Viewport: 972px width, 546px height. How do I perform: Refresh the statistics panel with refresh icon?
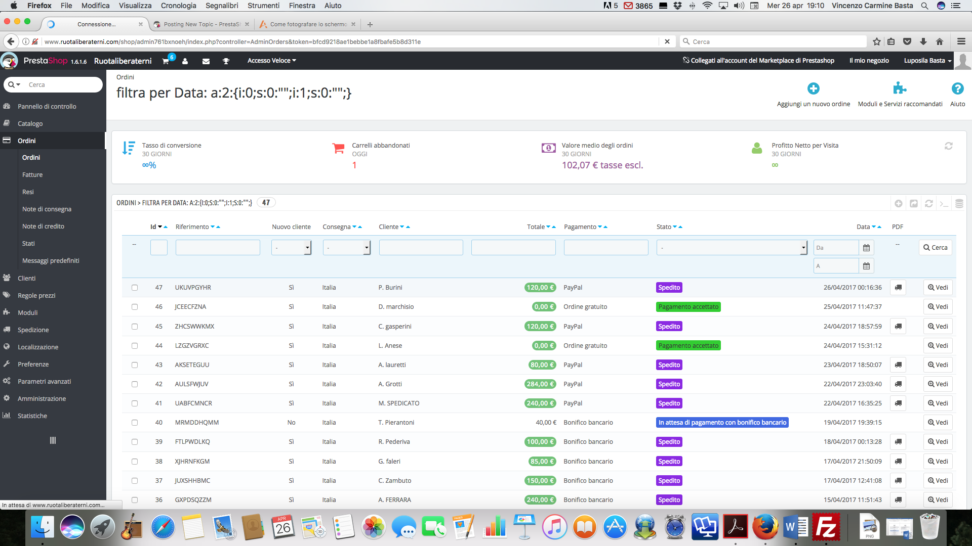click(948, 146)
